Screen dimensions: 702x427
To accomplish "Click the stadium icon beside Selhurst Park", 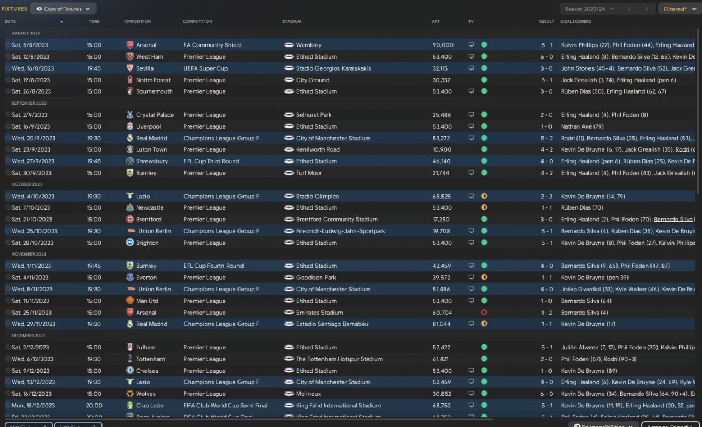I will (289, 115).
